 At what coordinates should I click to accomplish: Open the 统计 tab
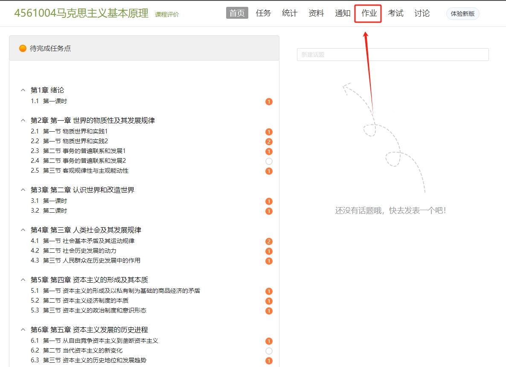click(x=290, y=13)
